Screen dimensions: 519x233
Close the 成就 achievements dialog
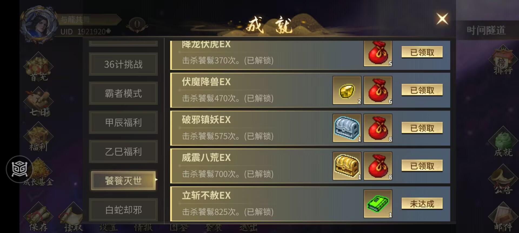coord(442,19)
